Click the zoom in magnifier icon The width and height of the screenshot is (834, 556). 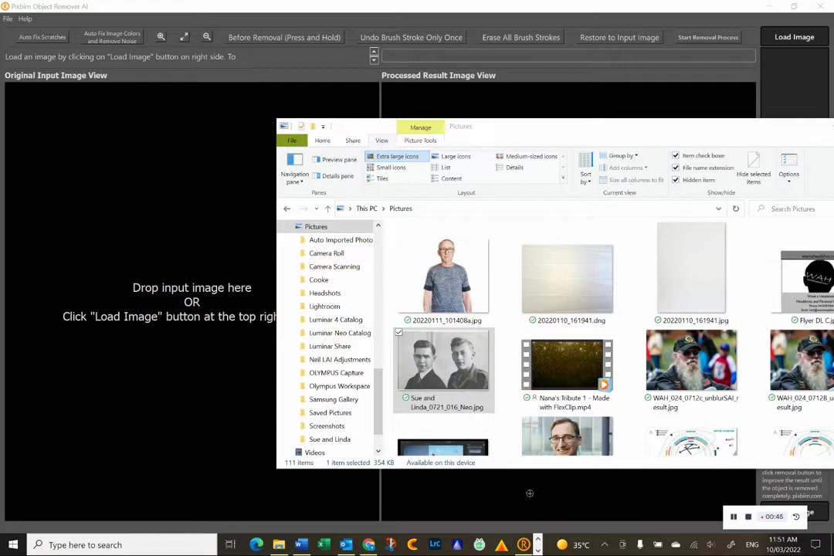point(161,37)
